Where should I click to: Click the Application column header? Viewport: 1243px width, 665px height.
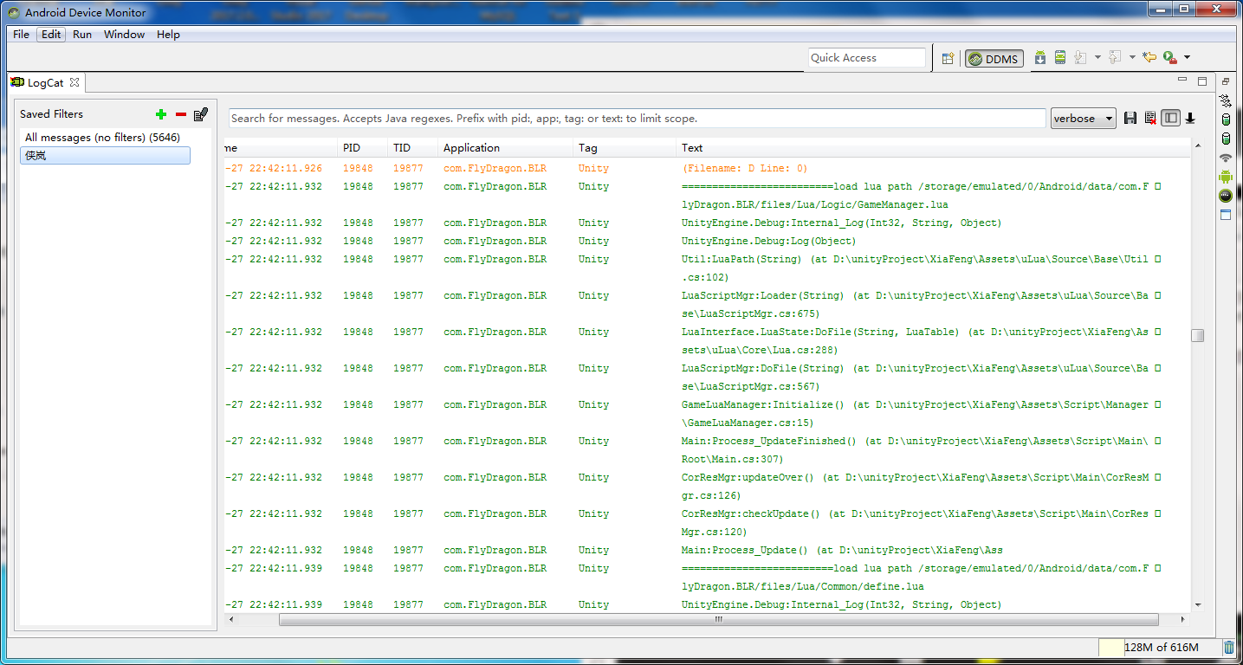[506, 148]
